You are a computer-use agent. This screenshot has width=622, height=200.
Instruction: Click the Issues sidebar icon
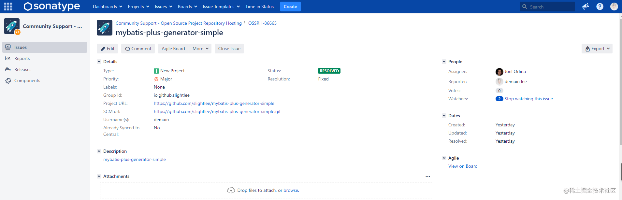8,47
